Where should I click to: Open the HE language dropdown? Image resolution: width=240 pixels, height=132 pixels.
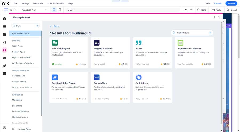(x=10, y=10)
